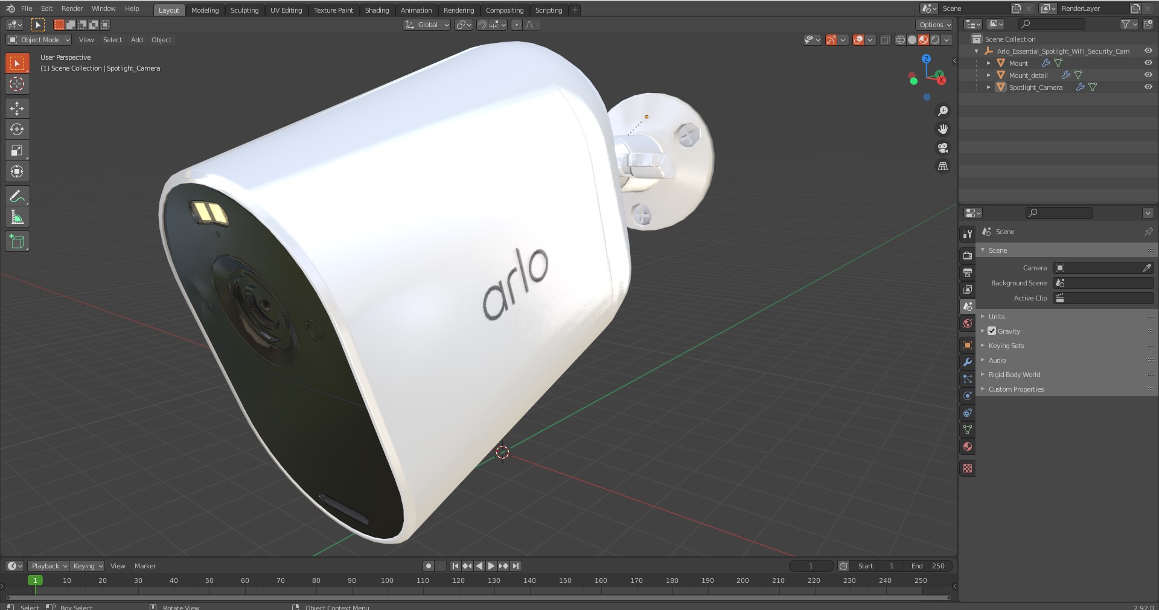Select the Annotate tool
This screenshot has width=1159, height=610.
tap(17, 196)
